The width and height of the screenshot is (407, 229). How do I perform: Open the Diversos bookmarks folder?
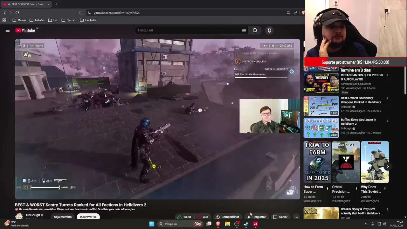point(69,20)
